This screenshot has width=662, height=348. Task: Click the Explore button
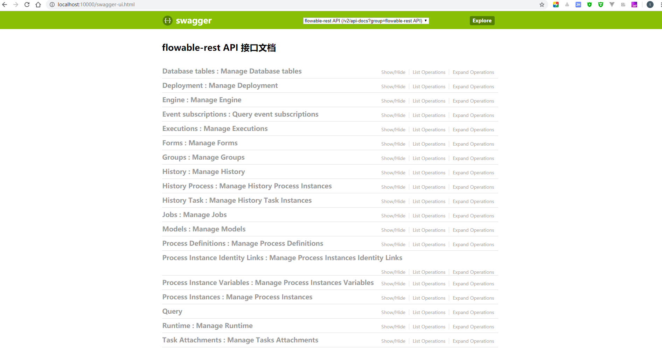point(482,21)
